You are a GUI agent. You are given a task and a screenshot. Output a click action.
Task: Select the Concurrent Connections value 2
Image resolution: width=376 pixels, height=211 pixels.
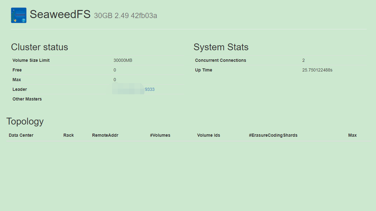point(304,60)
